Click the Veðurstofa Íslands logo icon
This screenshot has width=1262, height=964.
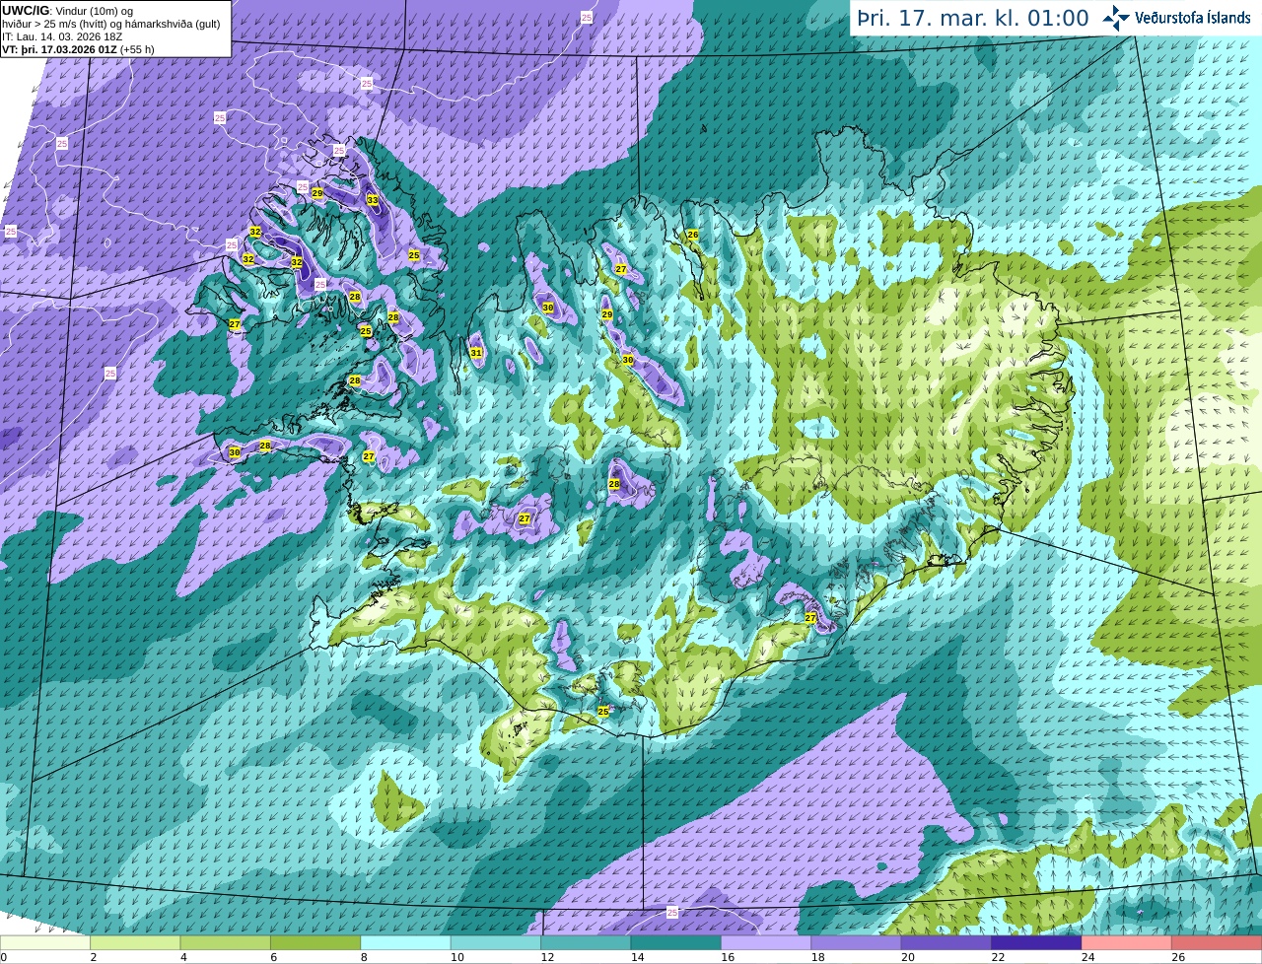[1116, 18]
